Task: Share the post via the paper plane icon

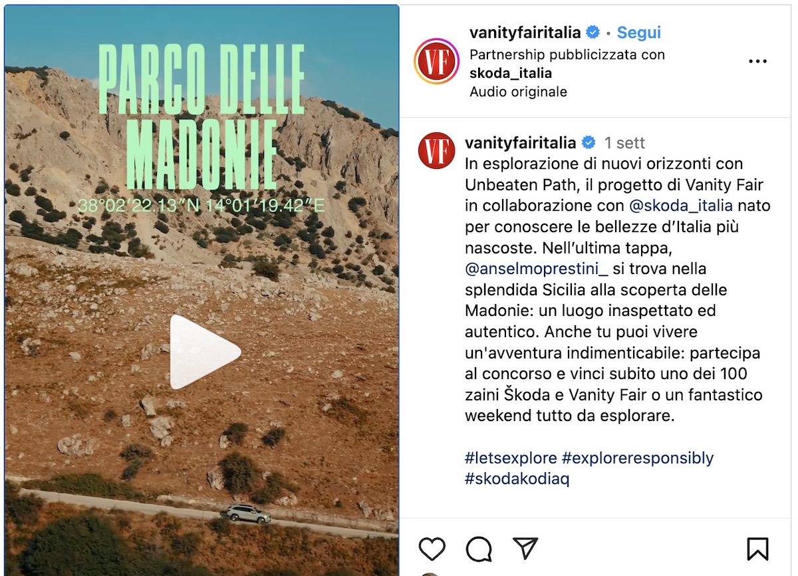Action: pyautogui.click(x=525, y=549)
